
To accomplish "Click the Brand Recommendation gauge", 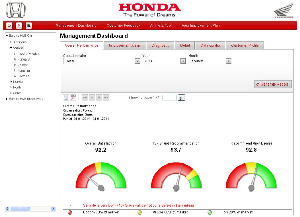I will [x=176, y=176].
